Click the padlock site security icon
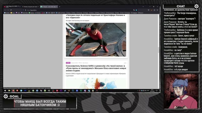The image size is (202, 113). click(26, 10)
